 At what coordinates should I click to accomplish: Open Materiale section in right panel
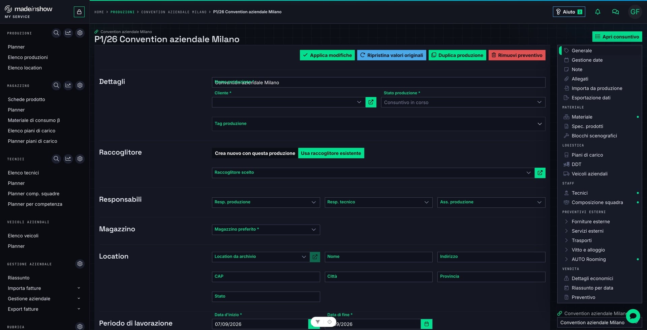point(600,117)
